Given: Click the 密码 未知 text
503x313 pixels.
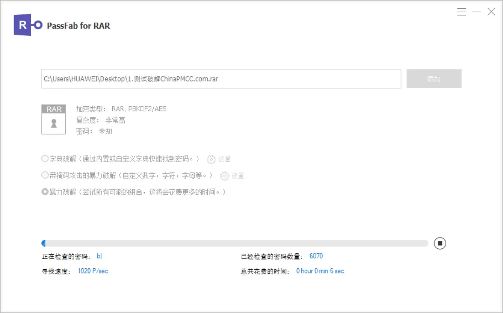Looking at the screenshot, I should 94,131.
